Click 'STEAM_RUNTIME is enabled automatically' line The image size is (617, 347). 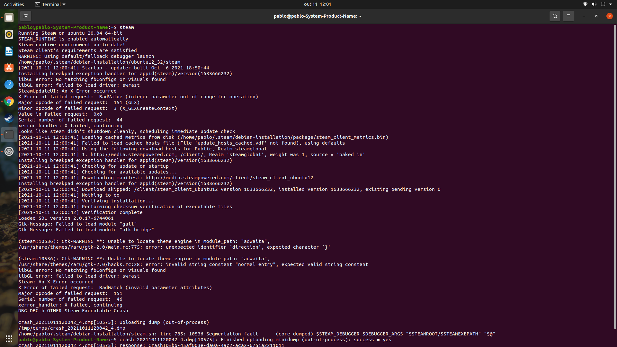[73, 39]
